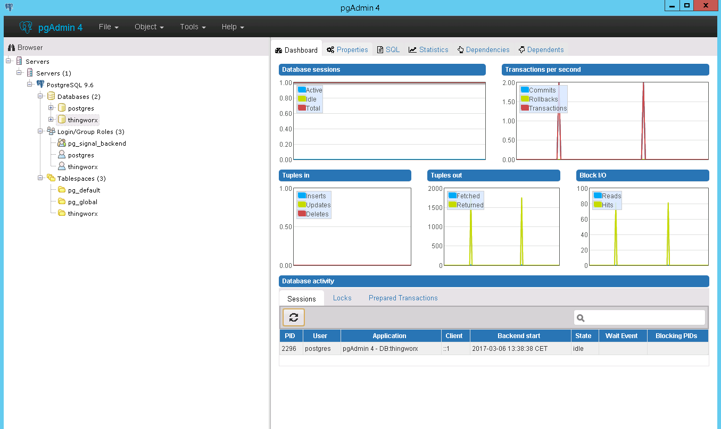Click the pgAdmin 4 elephant logo
Viewport: 721px width, 429px height.
click(26, 27)
